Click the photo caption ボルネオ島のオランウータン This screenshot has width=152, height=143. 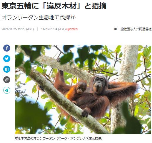click(35, 138)
